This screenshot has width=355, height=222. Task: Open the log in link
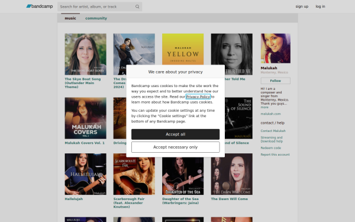320,7
